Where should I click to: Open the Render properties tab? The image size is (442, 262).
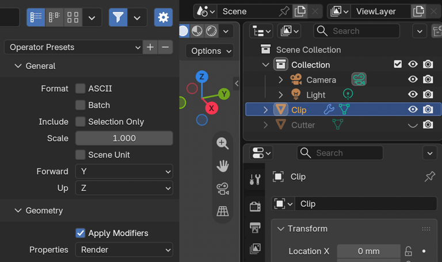pos(255,207)
